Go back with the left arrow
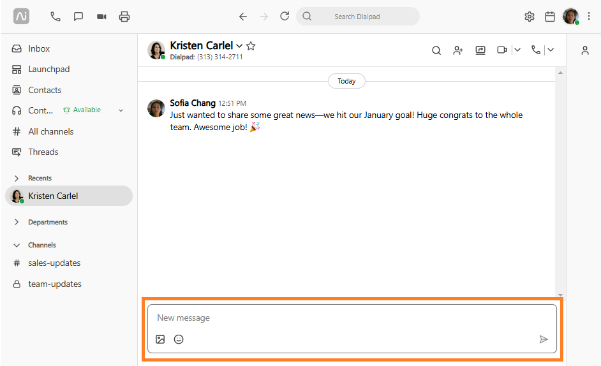 click(x=243, y=17)
